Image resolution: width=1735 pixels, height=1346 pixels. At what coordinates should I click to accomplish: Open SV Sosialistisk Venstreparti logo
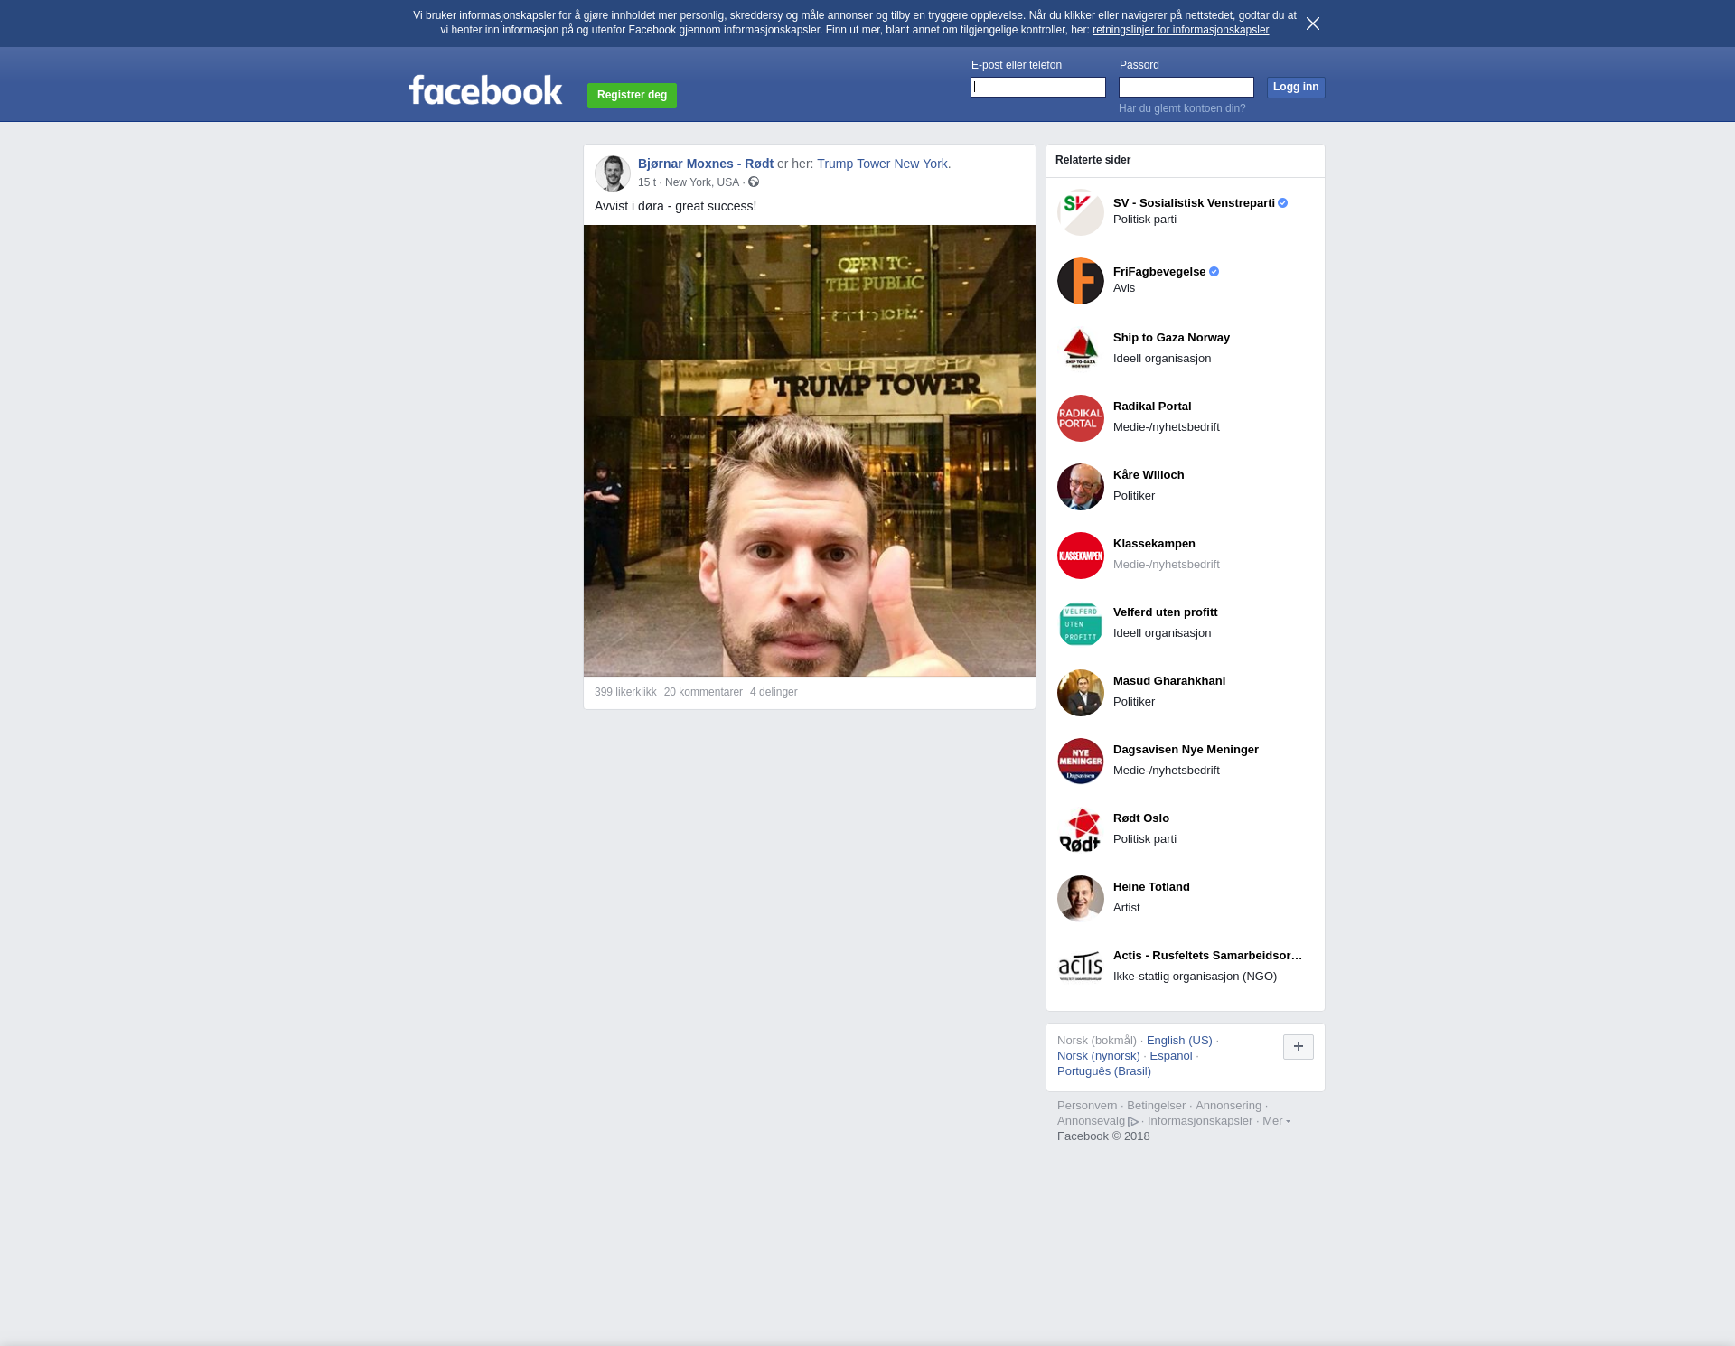[x=1081, y=212]
